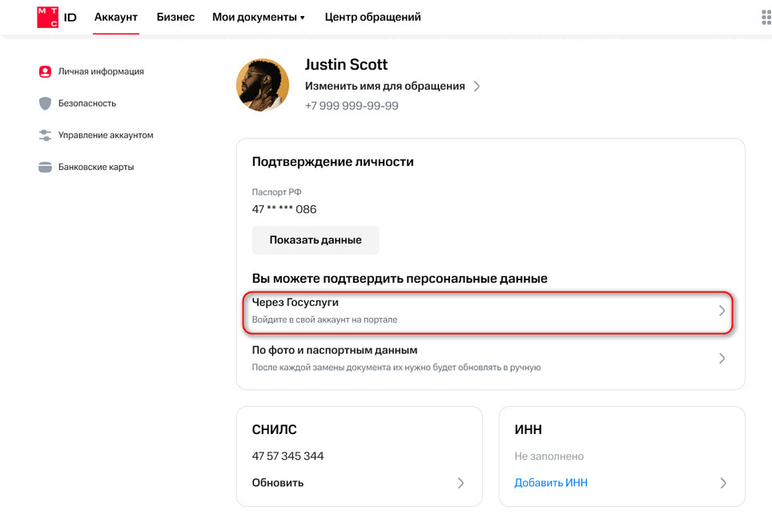Click the Банковские карты card icon

coord(45,167)
